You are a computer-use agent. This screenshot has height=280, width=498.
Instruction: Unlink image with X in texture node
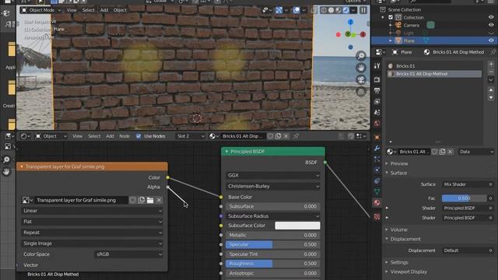click(x=159, y=200)
